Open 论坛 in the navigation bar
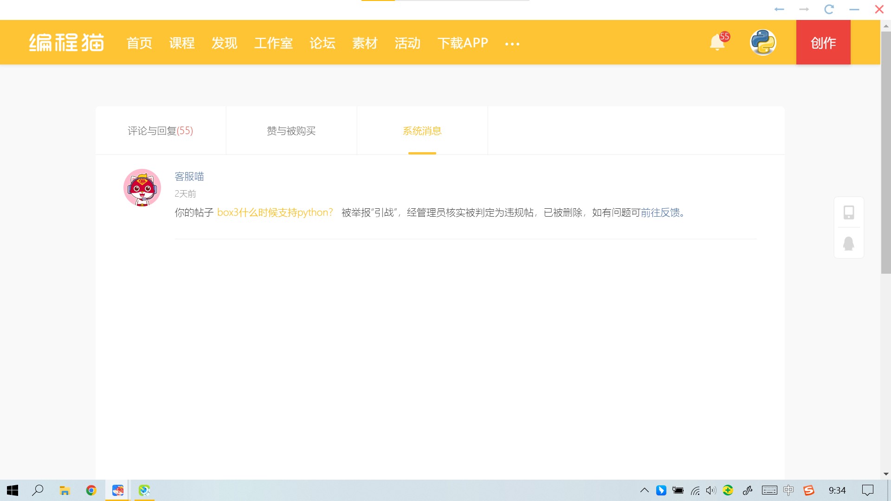 pos(323,43)
